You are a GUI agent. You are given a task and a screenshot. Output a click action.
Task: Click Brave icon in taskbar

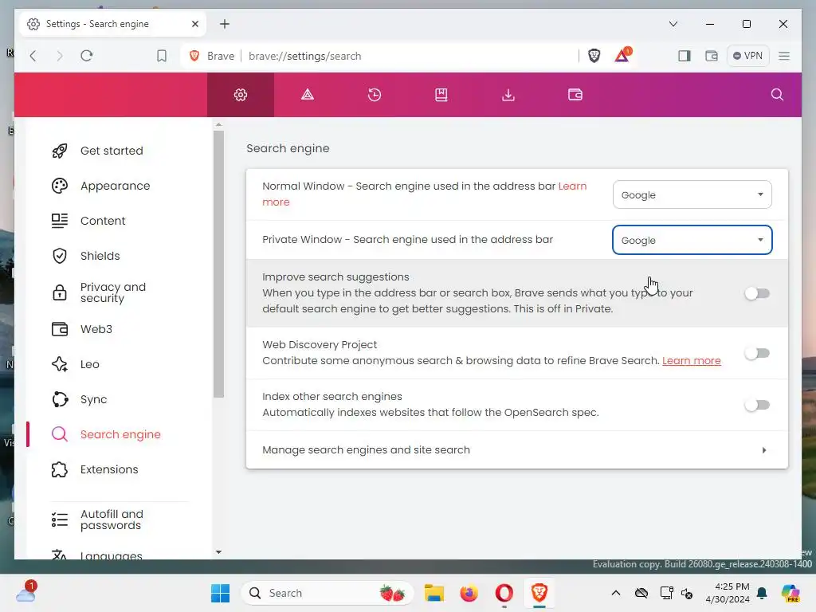(x=539, y=593)
